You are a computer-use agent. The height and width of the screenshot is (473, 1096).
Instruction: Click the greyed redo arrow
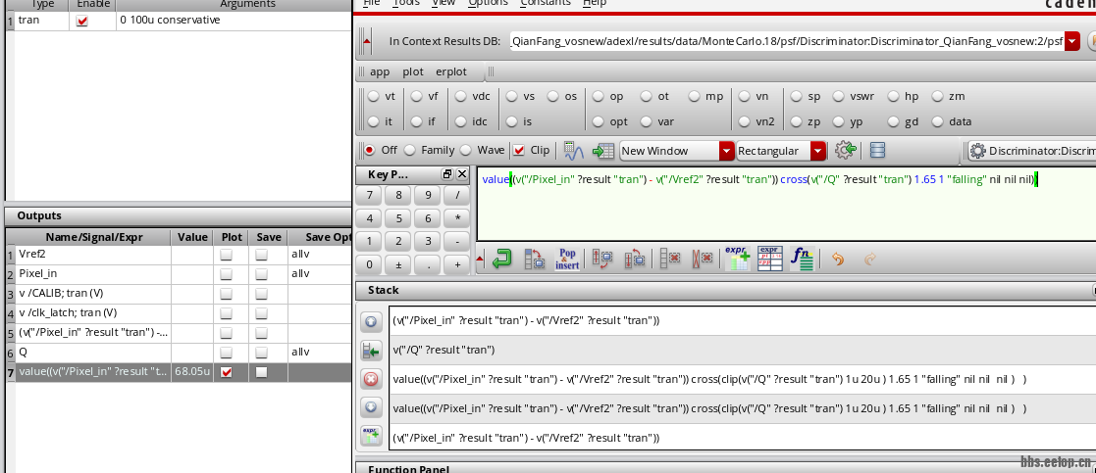point(870,260)
